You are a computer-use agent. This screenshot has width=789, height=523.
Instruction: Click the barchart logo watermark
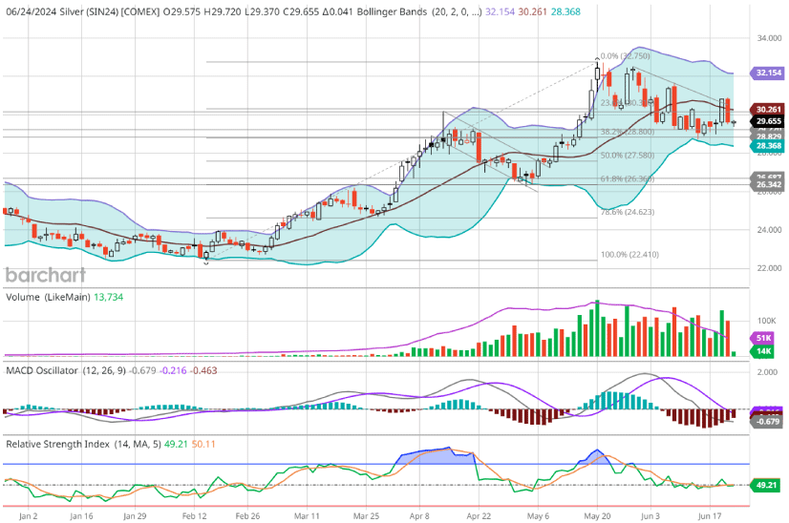coord(45,275)
